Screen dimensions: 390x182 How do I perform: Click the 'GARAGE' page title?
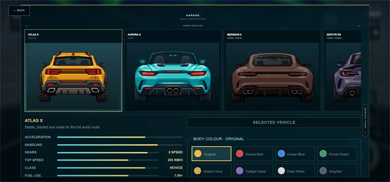[193, 16]
